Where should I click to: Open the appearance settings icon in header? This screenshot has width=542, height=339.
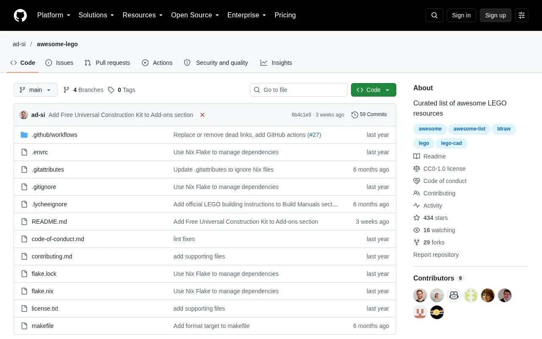pos(522,15)
